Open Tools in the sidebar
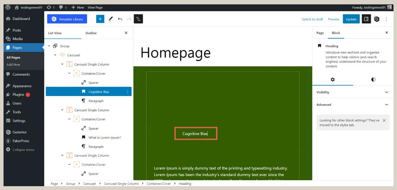Image resolution: width=397 pixels, height=190 pixels. 24,112
